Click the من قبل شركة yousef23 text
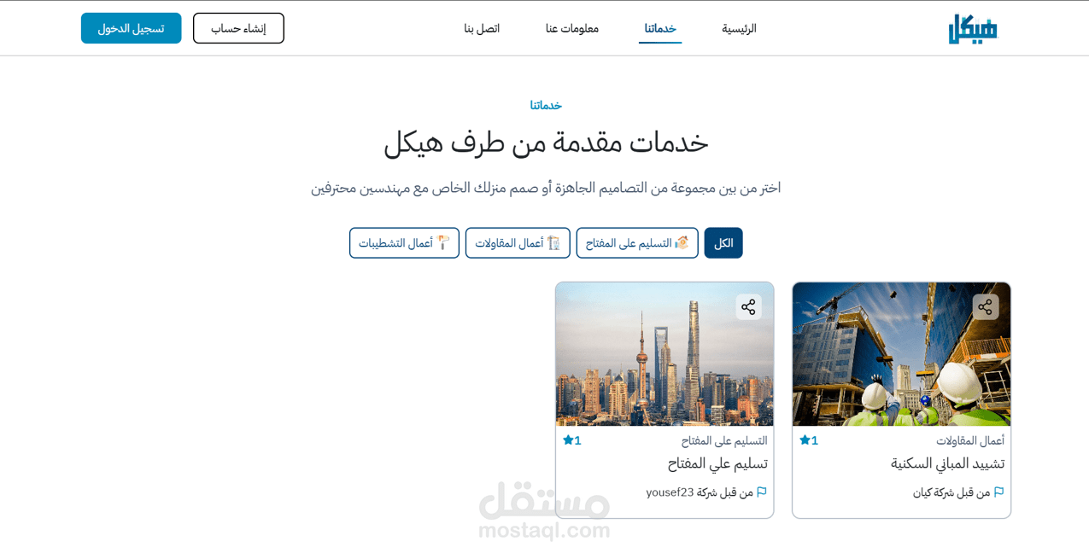The height and width of the screenshot is (553, 1089). (700, 492)
